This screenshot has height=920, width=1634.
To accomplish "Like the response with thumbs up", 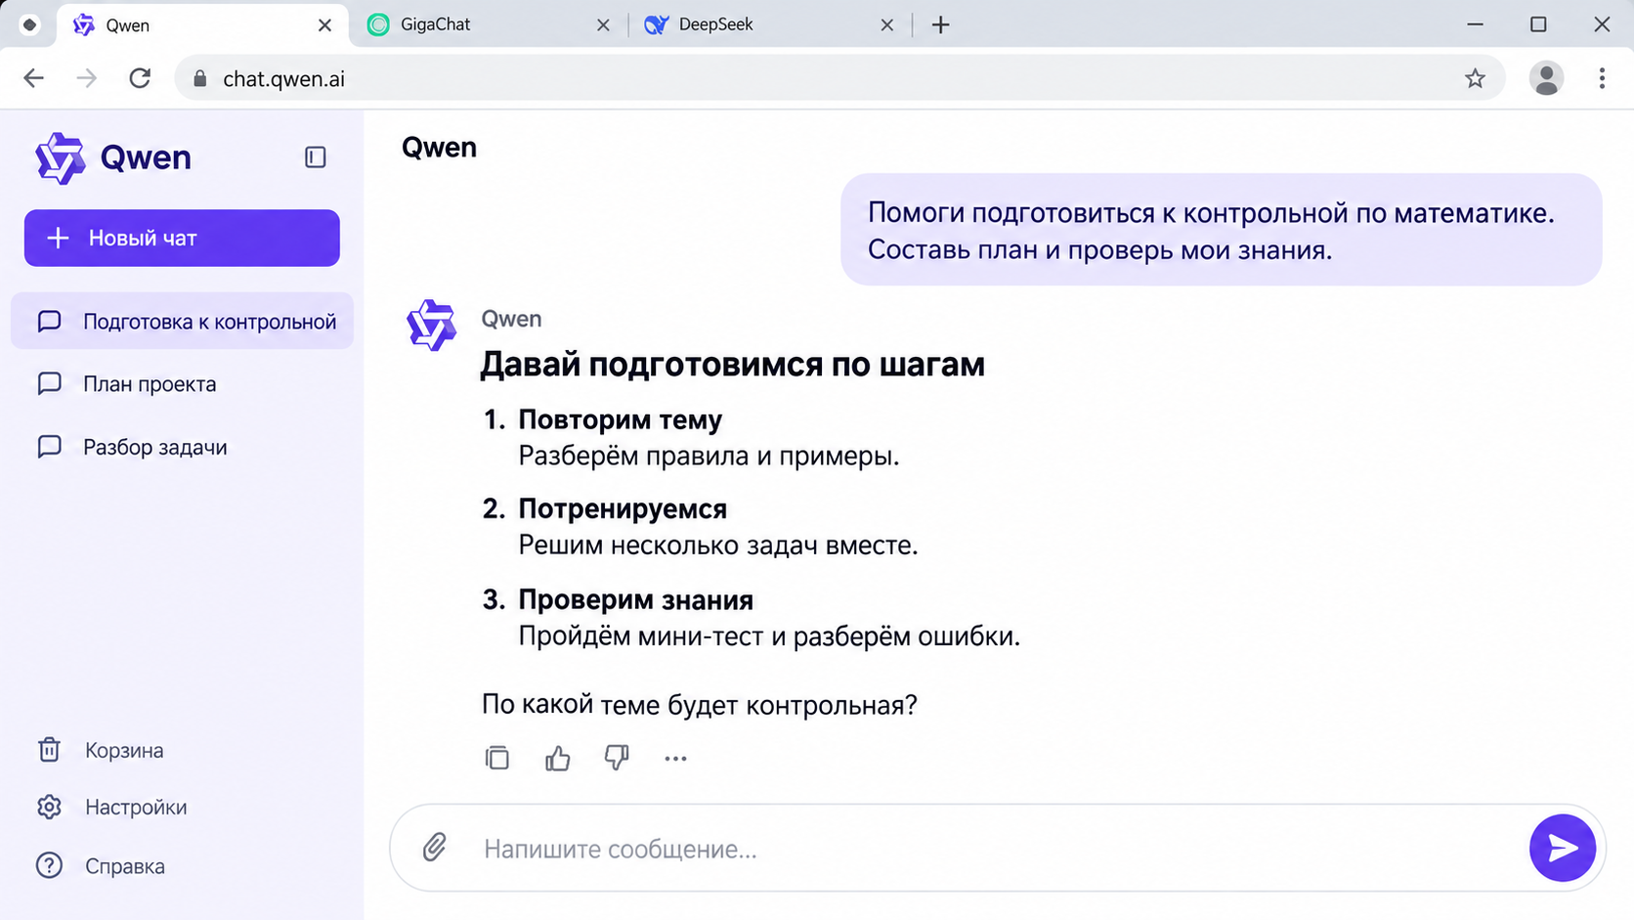I will point(557,758).
